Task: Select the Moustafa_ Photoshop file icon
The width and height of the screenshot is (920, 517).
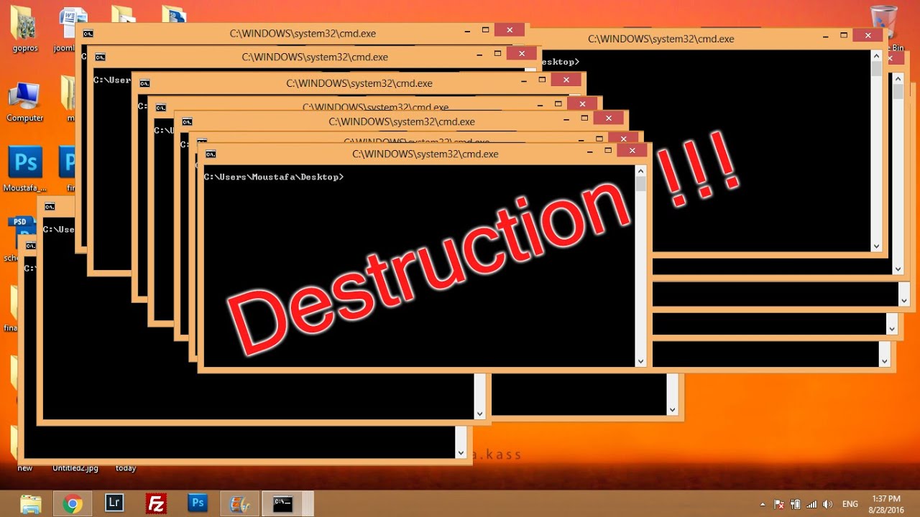Action: pos(24,170)
